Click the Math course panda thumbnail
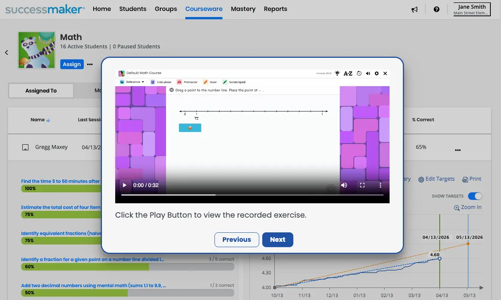Viewport: 501px width, 300px height. click(37, 50)
